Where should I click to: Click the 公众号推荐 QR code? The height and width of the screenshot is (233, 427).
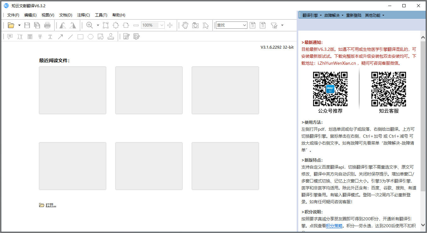tap(330, 89)
